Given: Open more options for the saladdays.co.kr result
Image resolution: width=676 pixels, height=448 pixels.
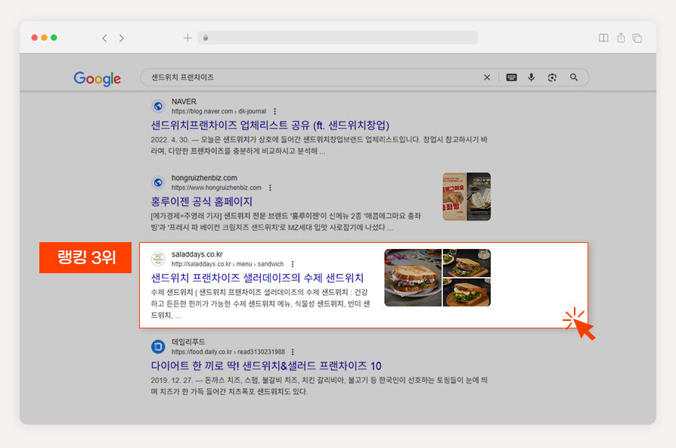Looking at the screenshot, I should (293, 264).
